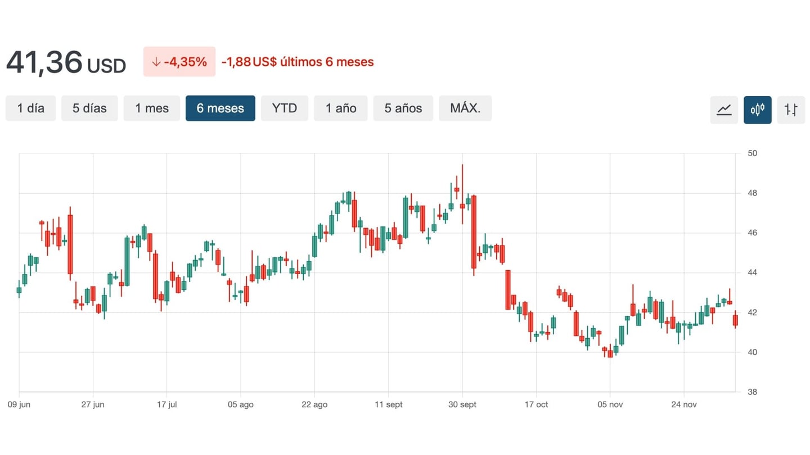The width and height of the screenshot is (810, 455).
Task: Select the line chart view icon
Action: 724,110
